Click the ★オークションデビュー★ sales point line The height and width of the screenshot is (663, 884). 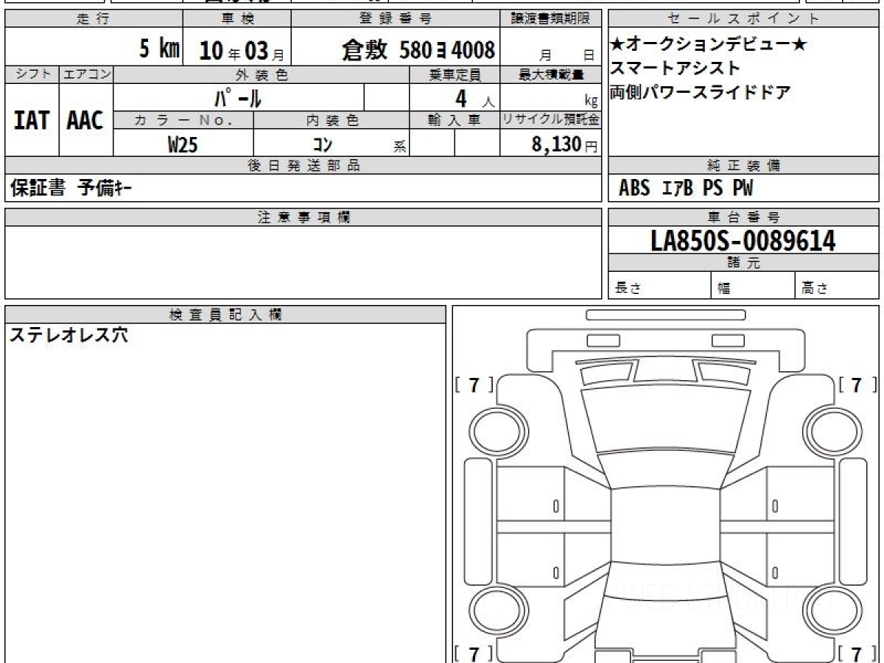[x=708, y=46]
